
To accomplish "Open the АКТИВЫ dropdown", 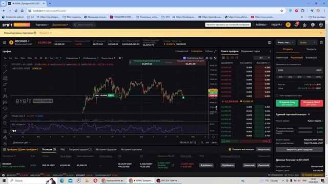I will 261,25.
